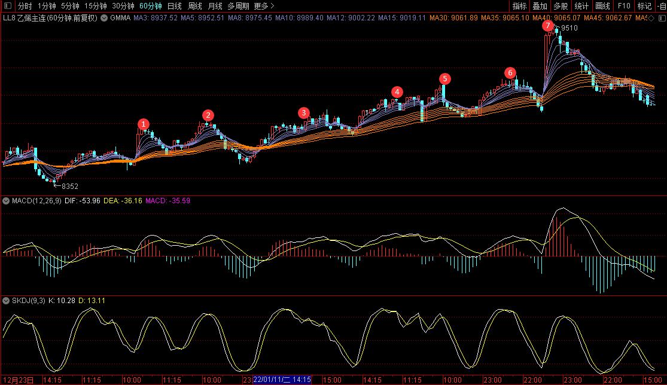Activate the 画线 drawing tools button

click(x=602, y=6)
